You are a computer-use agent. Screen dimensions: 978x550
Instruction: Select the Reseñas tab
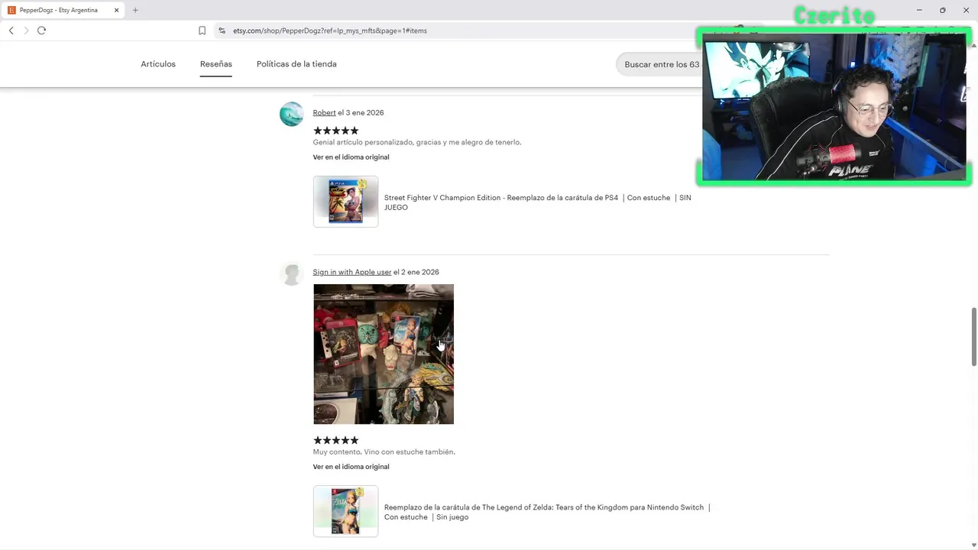tap(216, 64)
